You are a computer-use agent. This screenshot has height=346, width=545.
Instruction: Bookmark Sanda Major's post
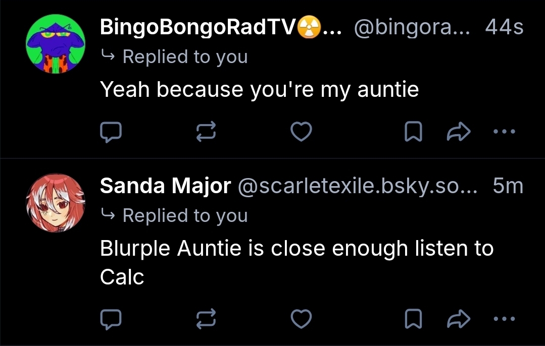click(x=414, y=319)
